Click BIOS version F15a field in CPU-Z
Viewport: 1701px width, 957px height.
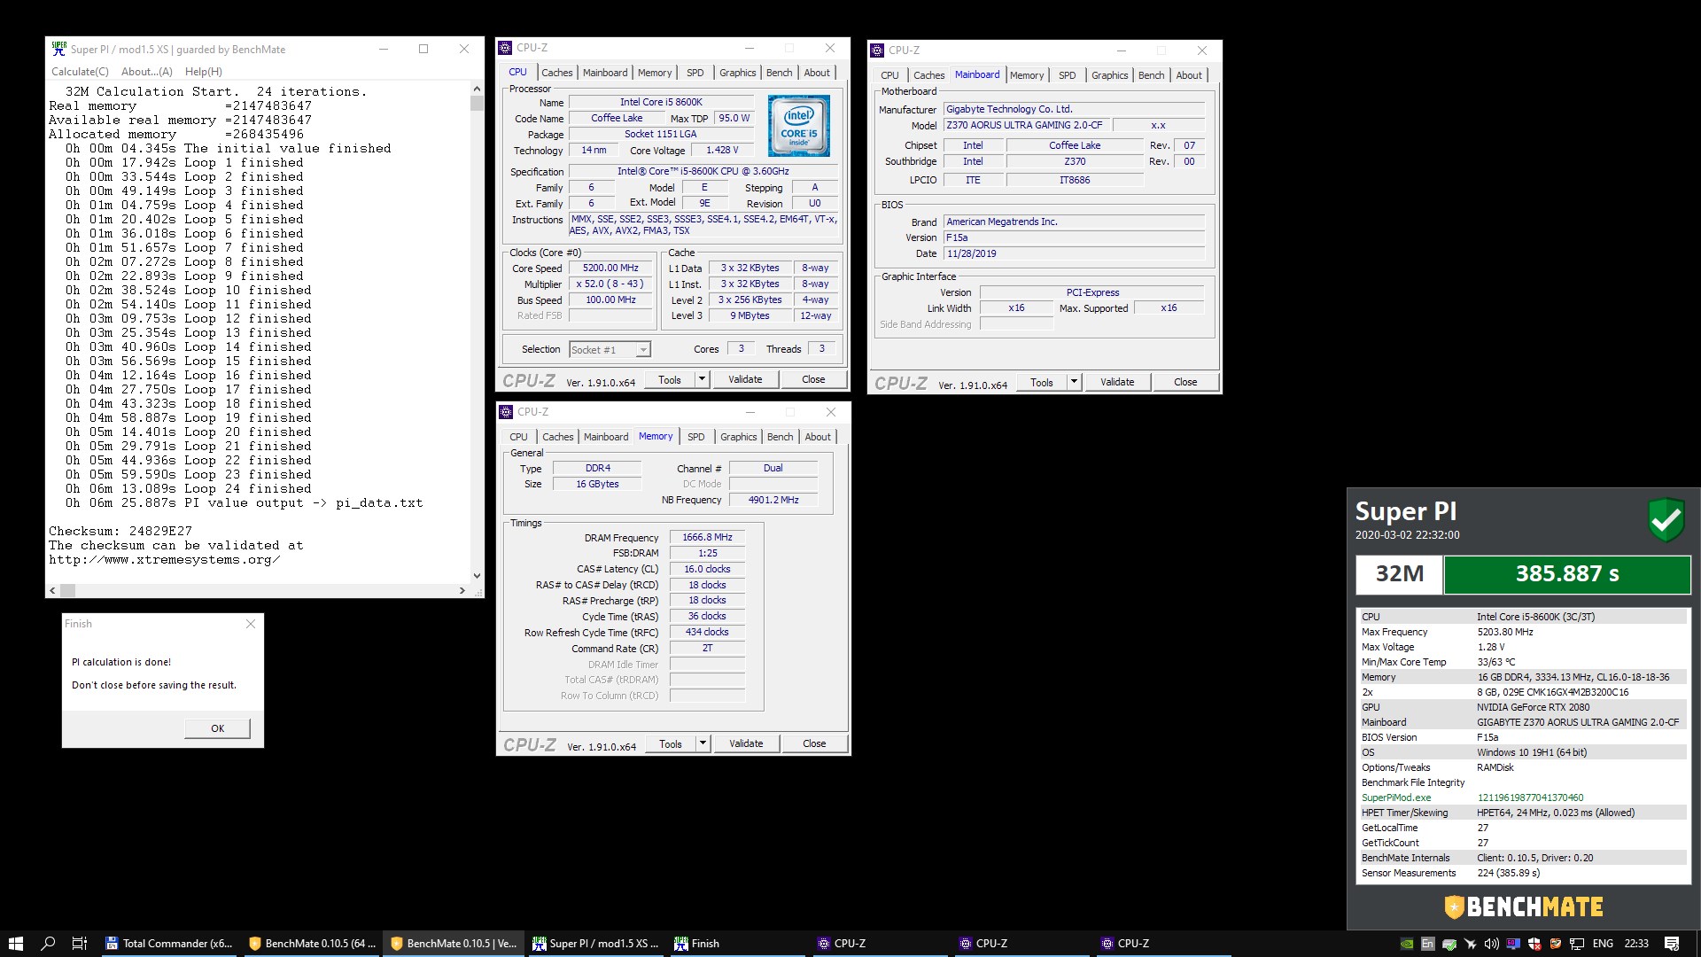[x=1074, y=237]
